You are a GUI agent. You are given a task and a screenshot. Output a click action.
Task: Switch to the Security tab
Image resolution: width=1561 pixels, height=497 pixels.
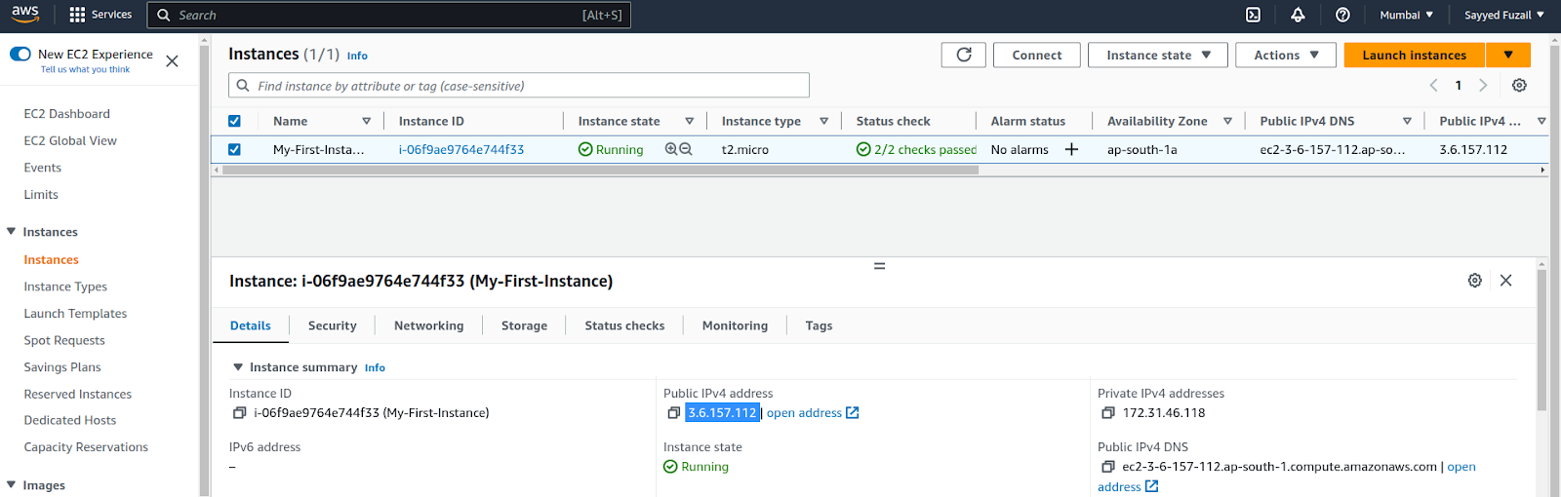tap(333, 325)
